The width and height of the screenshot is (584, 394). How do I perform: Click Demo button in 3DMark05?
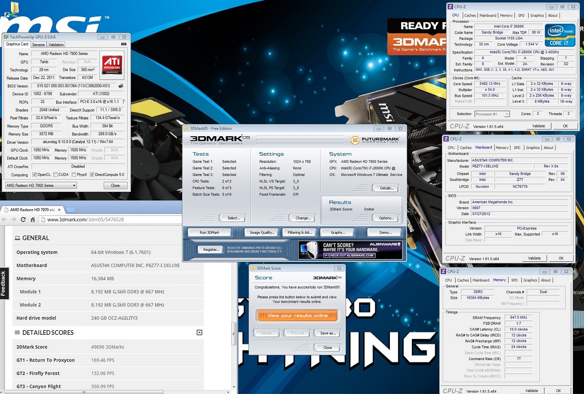[385, 232]
